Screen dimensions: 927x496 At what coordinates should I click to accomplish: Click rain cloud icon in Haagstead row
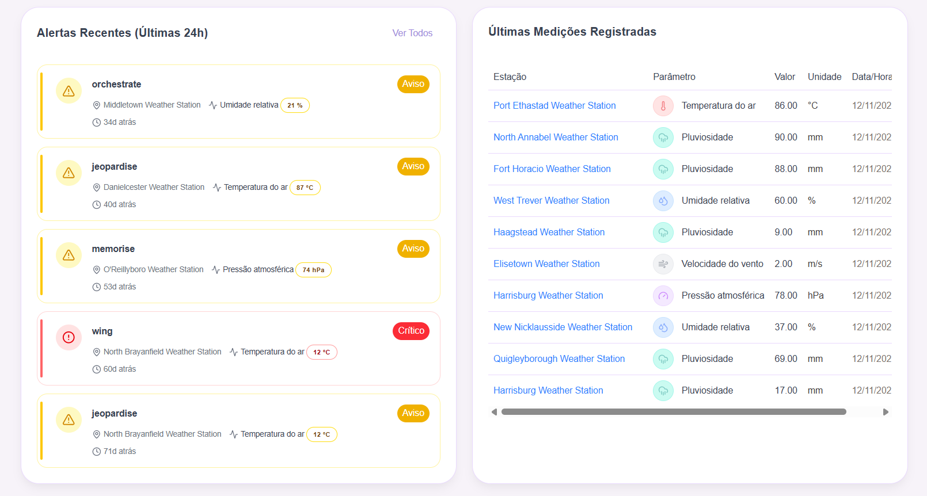663,232
